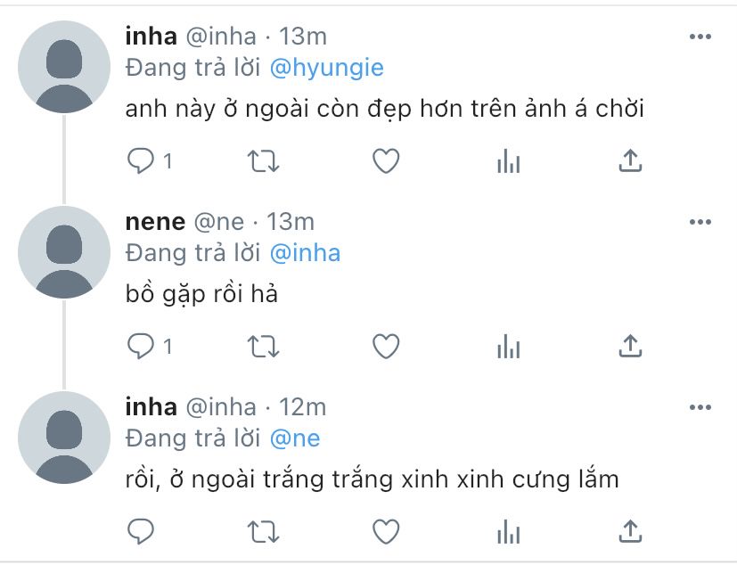Open more options on inha's first tweet
The image size is (737, 565).
point(700,37)
